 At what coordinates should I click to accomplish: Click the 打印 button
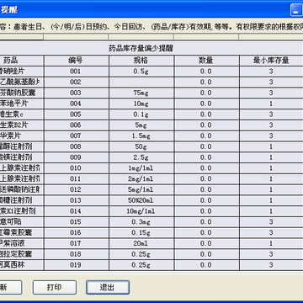pos(55,287)
